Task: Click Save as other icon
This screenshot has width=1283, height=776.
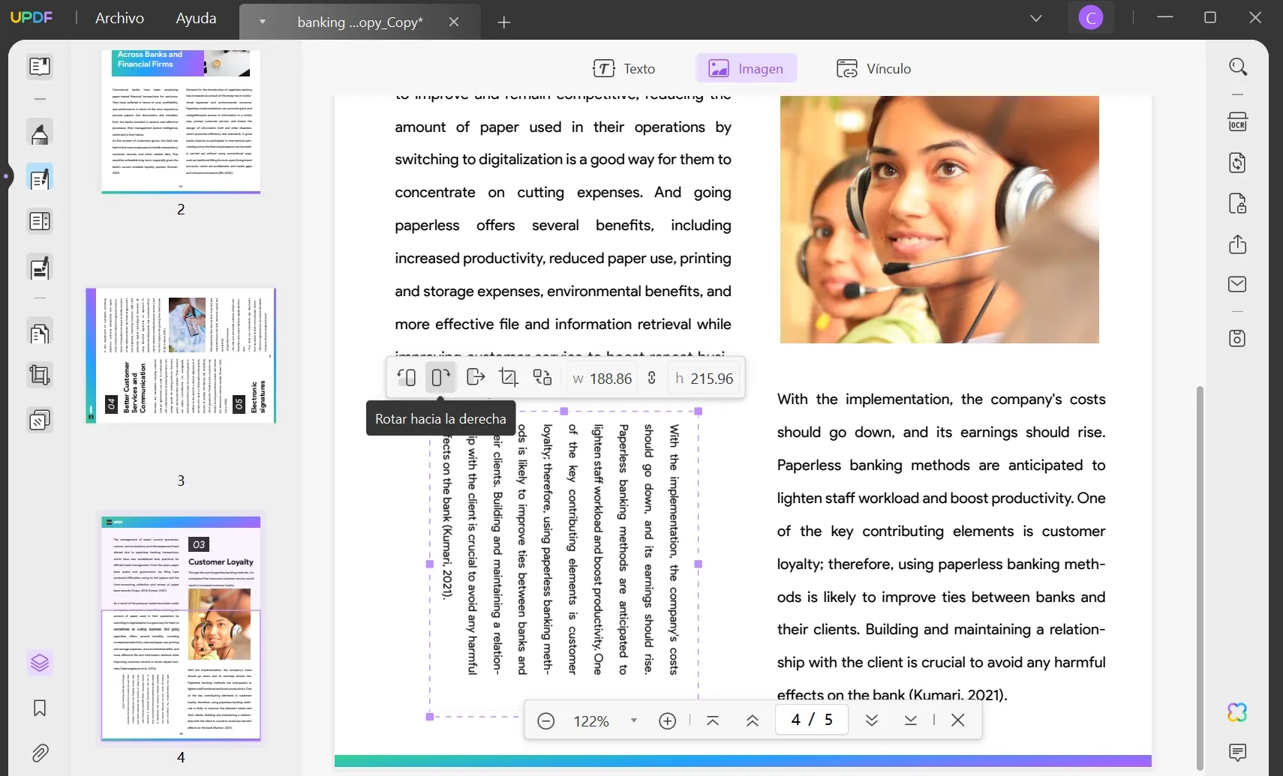Action: click(x=1238, y=338)
